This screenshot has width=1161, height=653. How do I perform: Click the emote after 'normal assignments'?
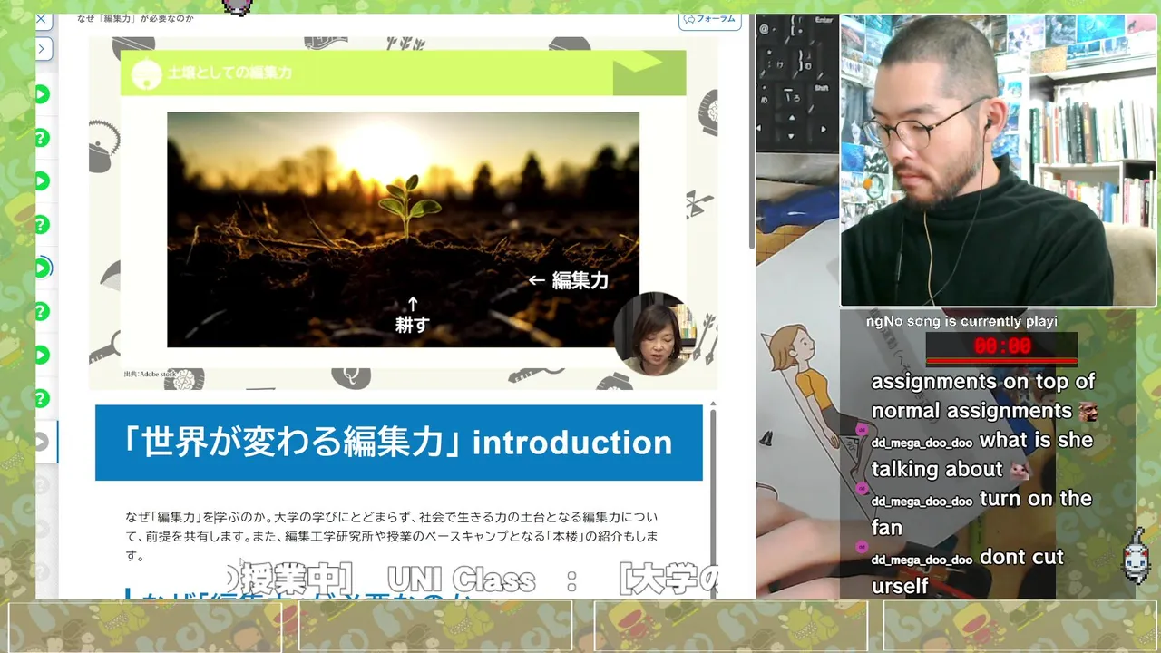tap(1090, 411)
